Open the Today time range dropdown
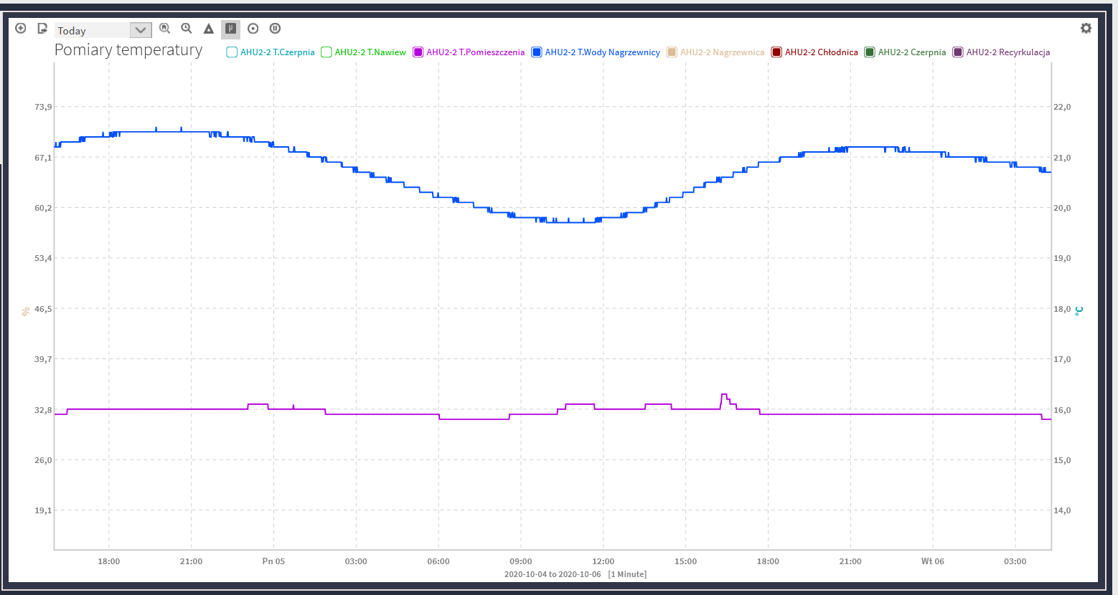This screenshot has height=595, width=1118. click(x=103, y=30)
